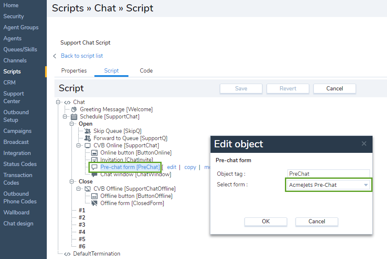Open Integration in sidebar
Screen dimensions: 387x259
click(17, 153)
